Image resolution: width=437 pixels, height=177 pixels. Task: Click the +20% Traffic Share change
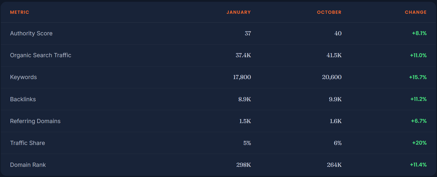coord(419,143)
